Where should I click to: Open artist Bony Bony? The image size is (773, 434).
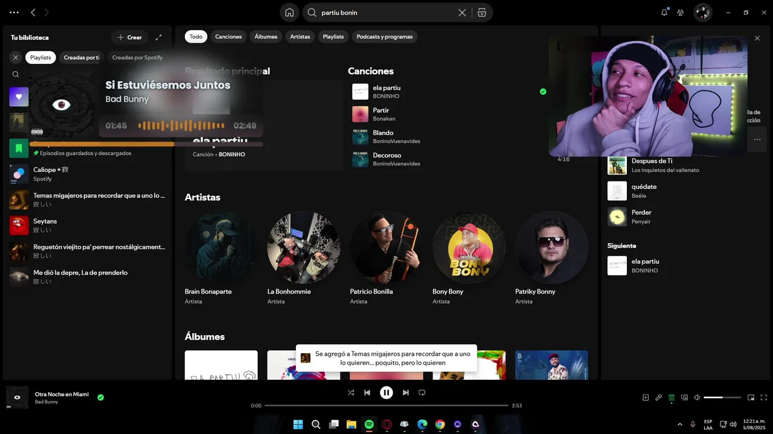coord(469,258)
